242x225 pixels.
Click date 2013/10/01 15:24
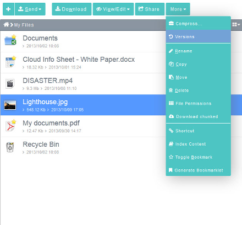pos(65,67)
